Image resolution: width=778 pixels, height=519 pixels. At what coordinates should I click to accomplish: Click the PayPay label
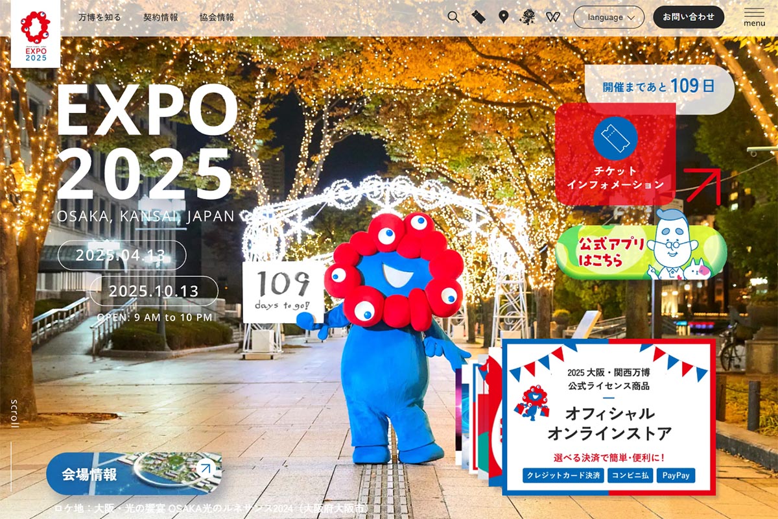click(676, 476)
